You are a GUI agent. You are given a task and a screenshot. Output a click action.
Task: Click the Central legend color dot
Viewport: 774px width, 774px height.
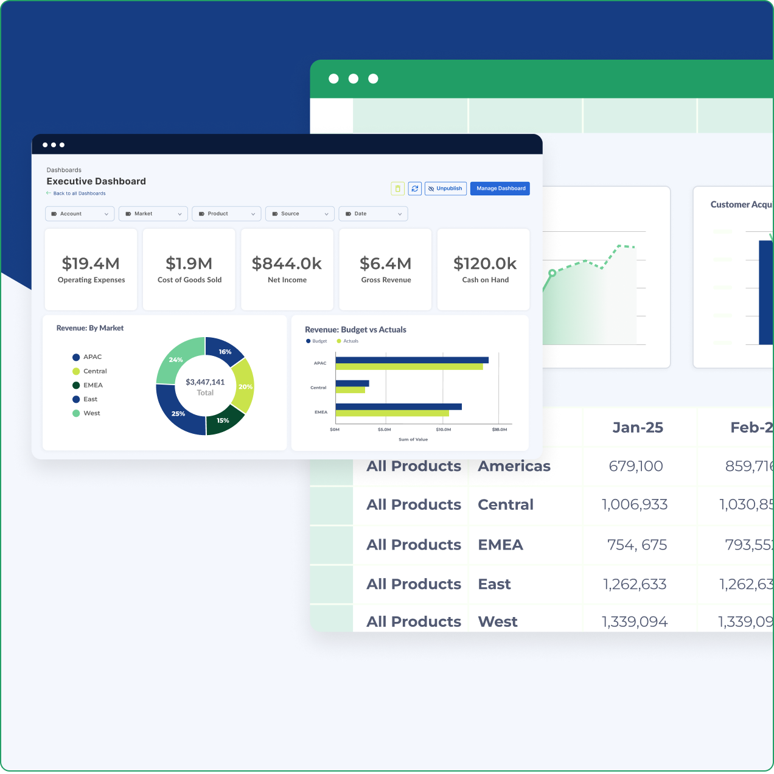click(76, 371)
